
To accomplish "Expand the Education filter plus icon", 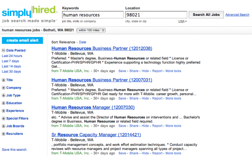I will [x=4, y=103].
